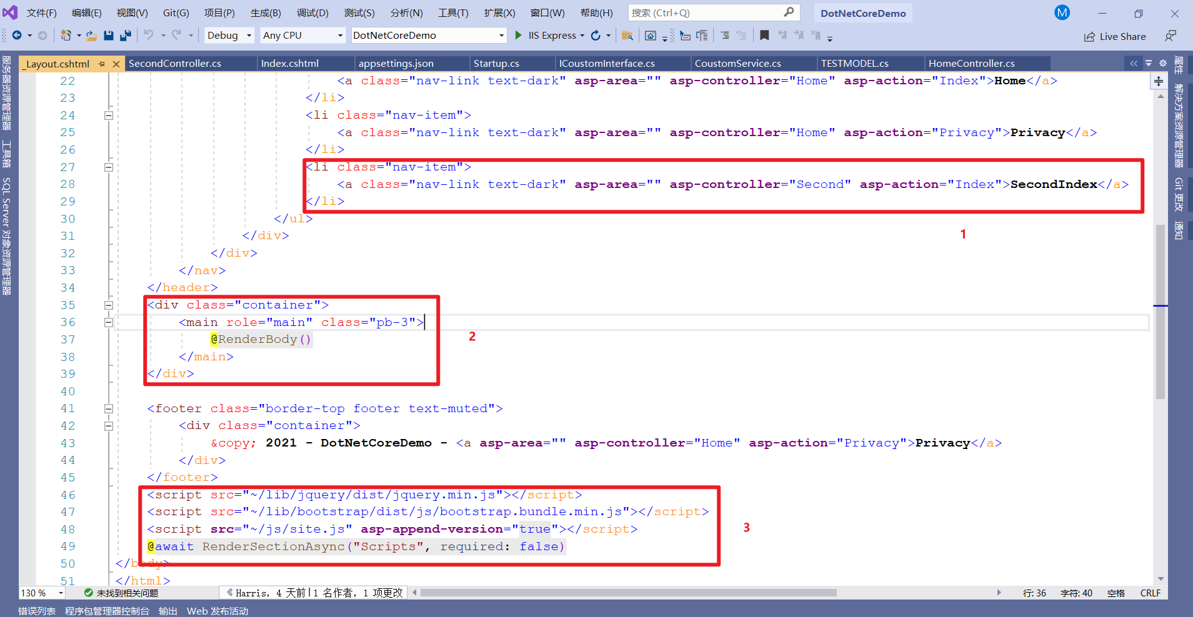The height and width of the screenshot is (617, 1193).
Task: Click the CRLF line ending indicator
Action: (x=1150, y=593)
